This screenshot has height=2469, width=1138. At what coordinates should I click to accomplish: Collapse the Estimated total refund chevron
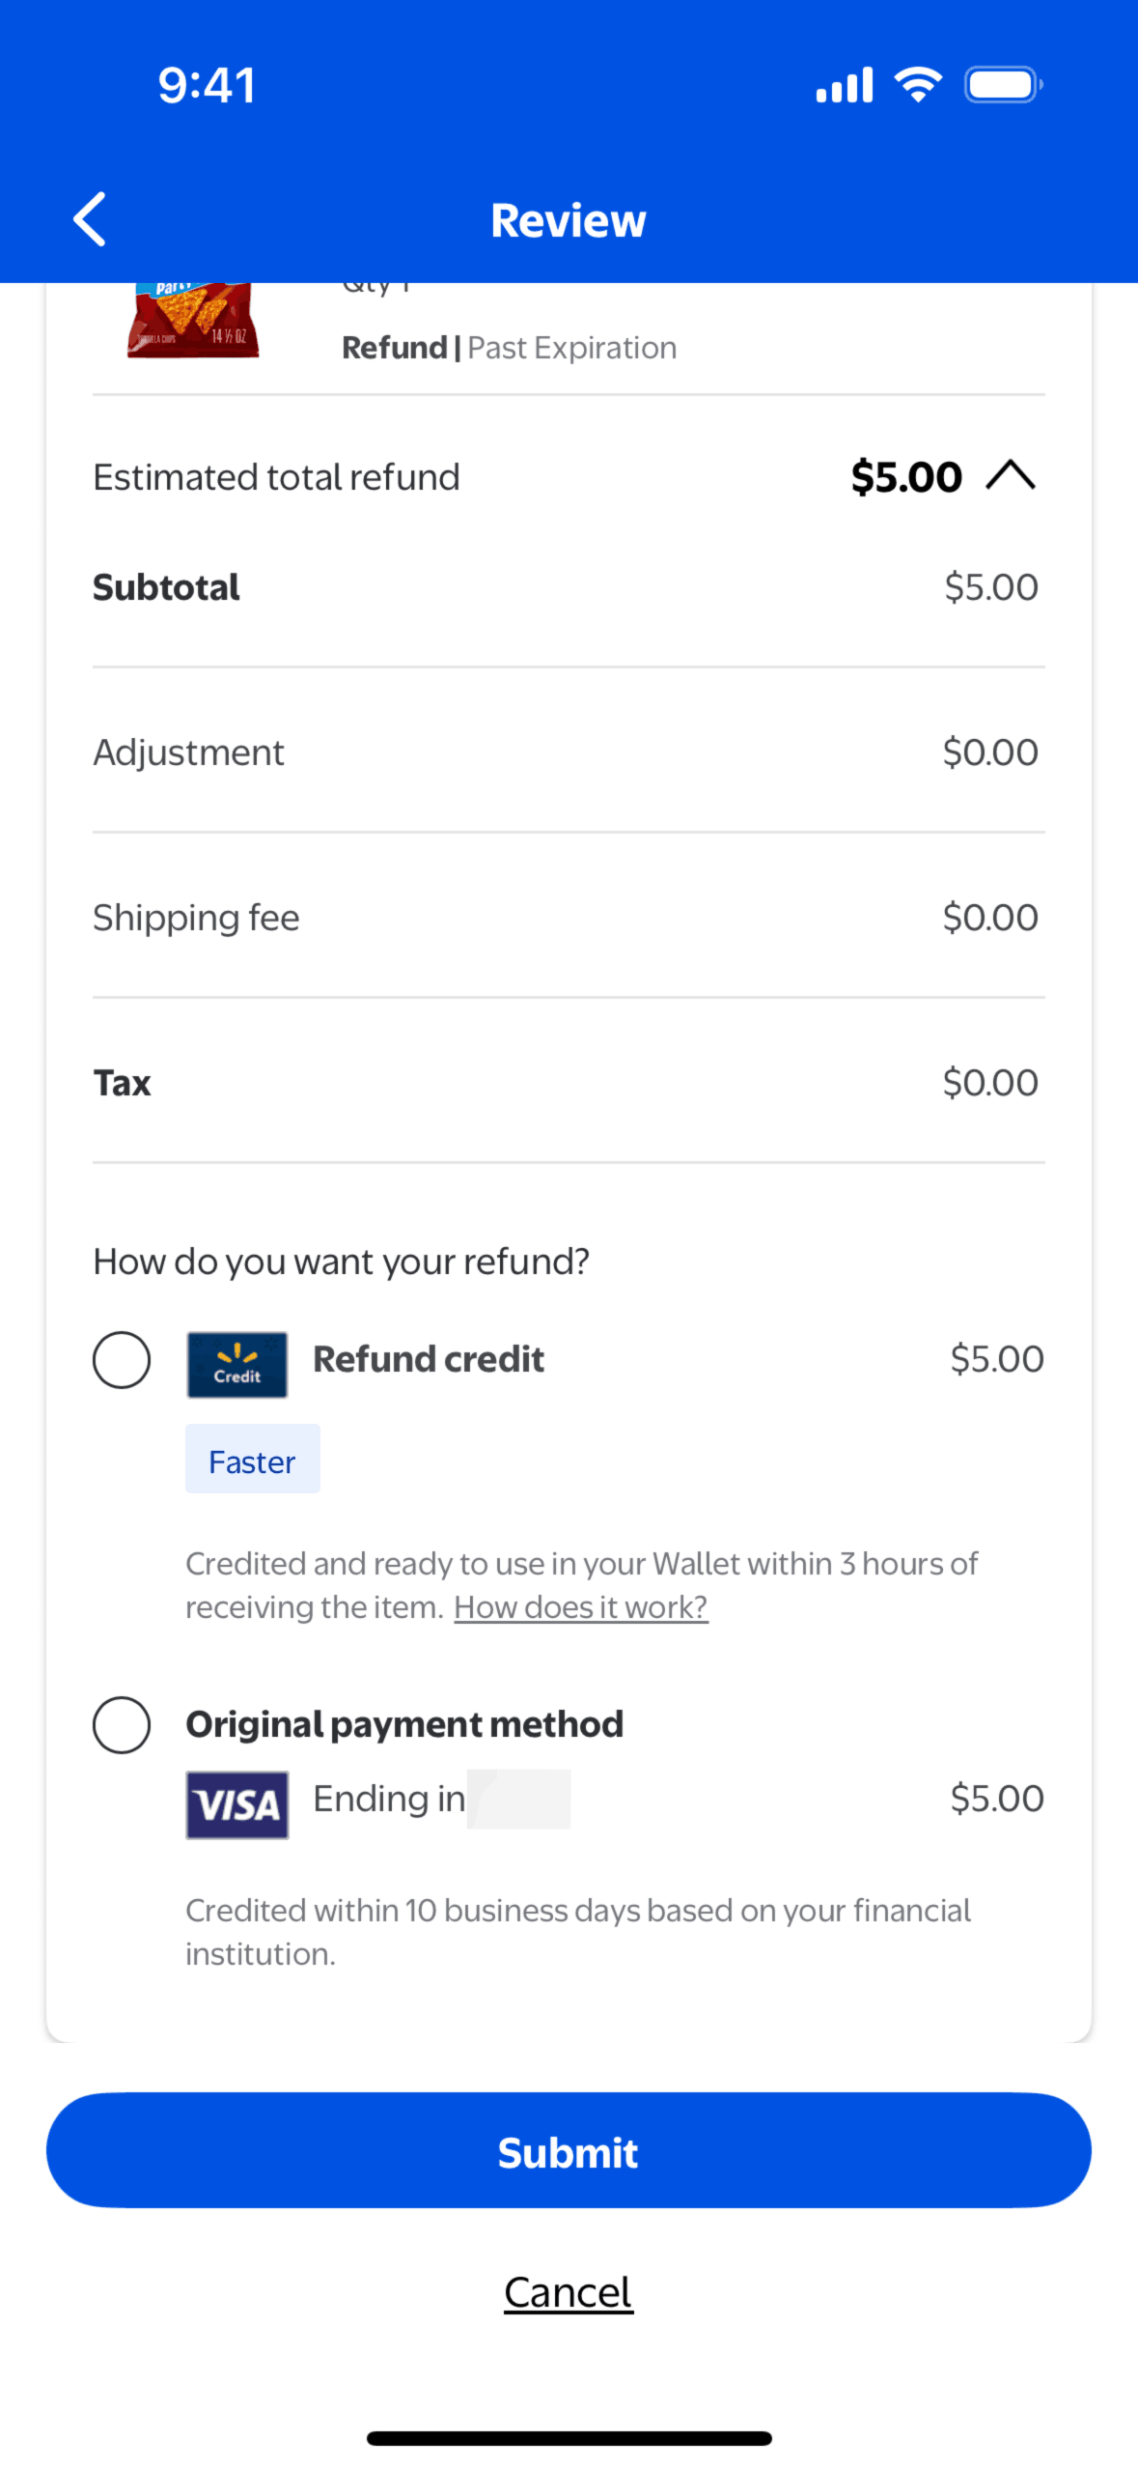tap(1011, 475)
